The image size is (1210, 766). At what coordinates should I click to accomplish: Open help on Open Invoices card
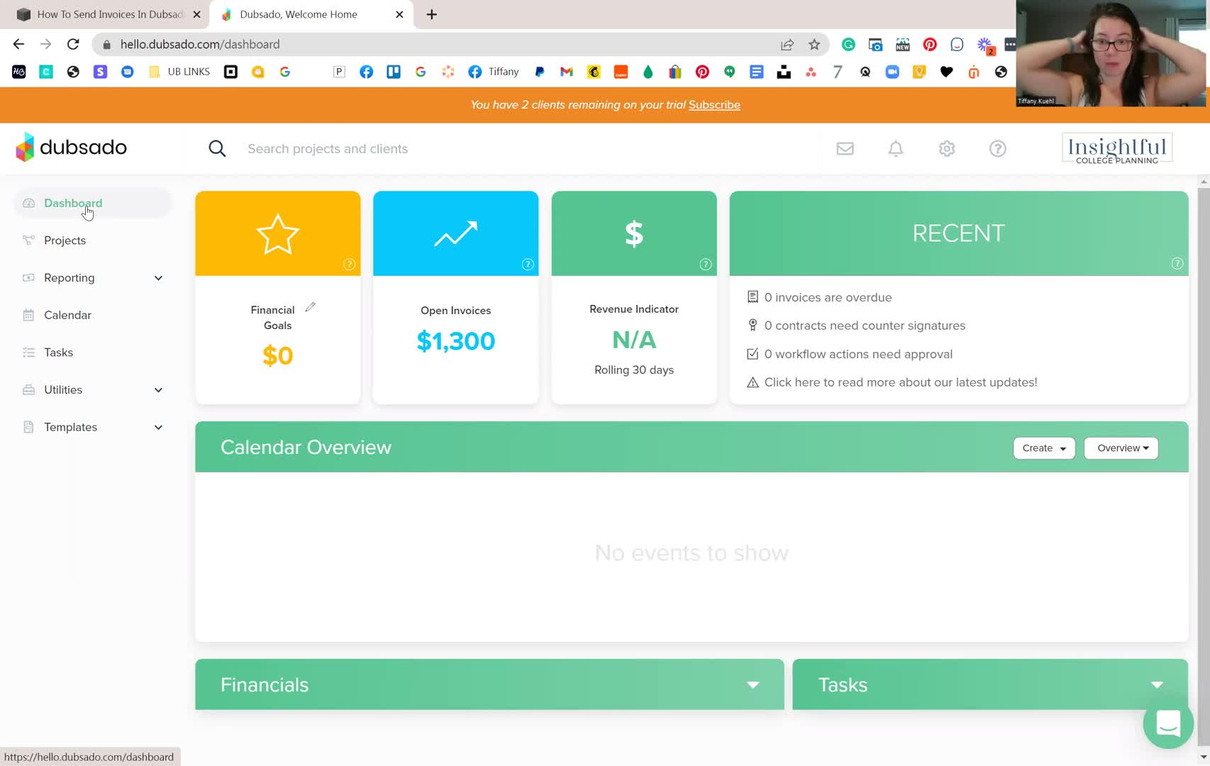click(x=528, y=264)
